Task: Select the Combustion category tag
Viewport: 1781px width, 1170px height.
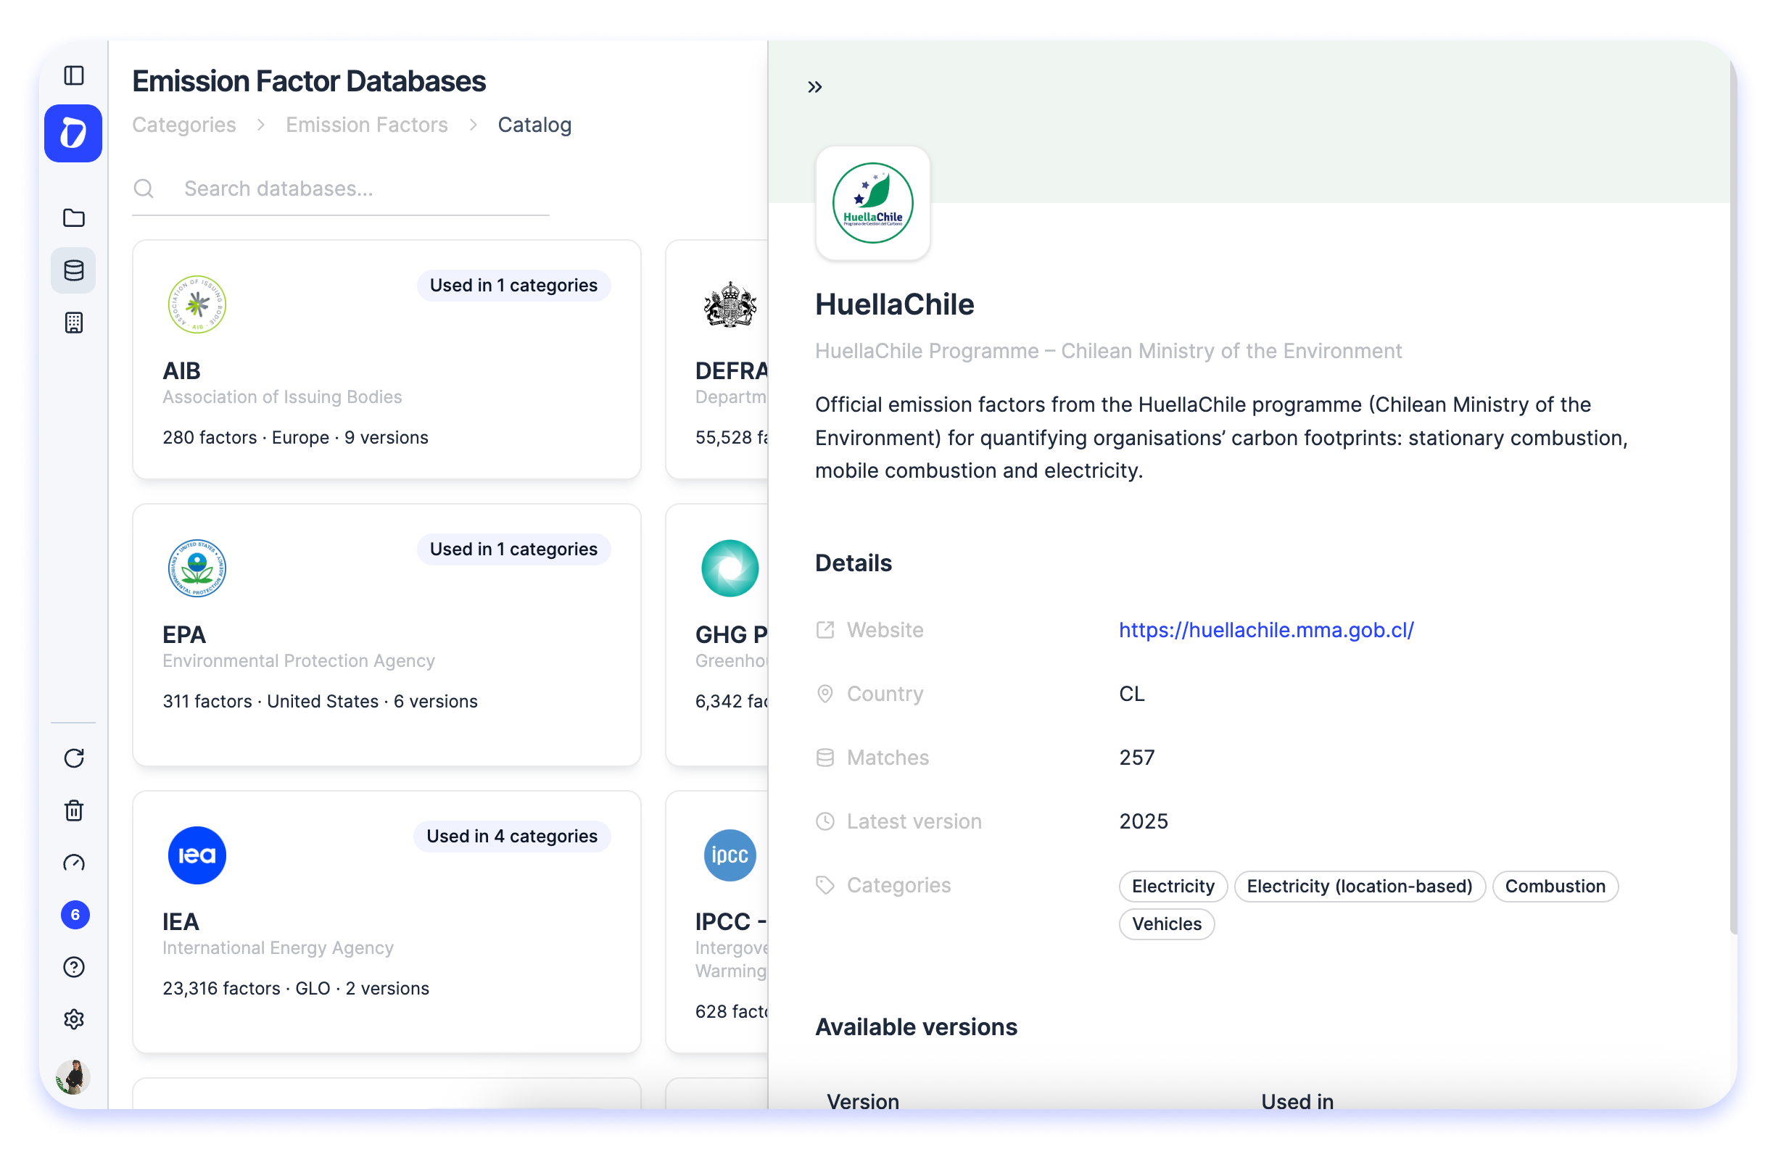Action: [x=1556, y=887]
